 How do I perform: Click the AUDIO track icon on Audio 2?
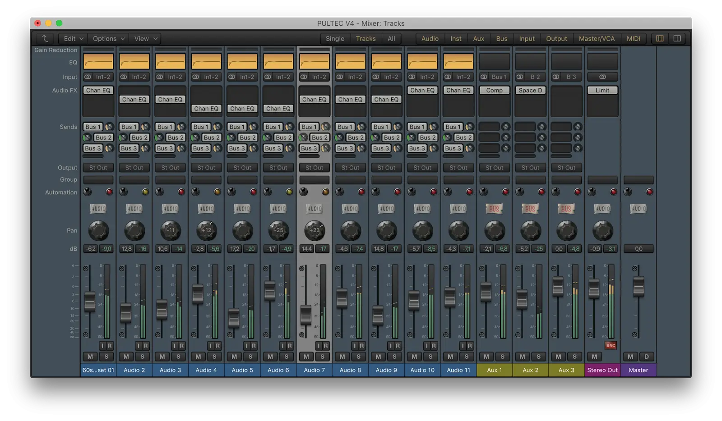point(134,209)
